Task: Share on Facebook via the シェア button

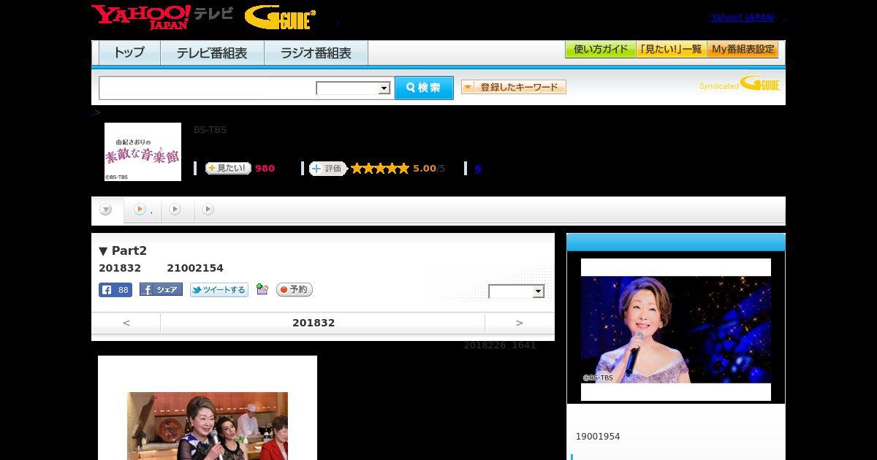Action: (x=161, y=290)
